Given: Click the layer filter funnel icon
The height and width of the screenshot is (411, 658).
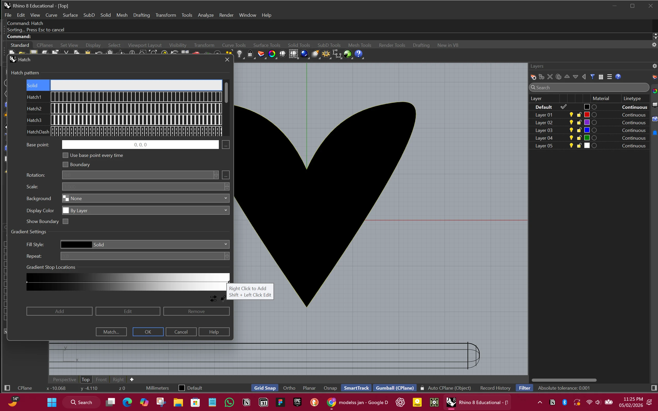Looking at the screenshot, I should tap(592, 77).
